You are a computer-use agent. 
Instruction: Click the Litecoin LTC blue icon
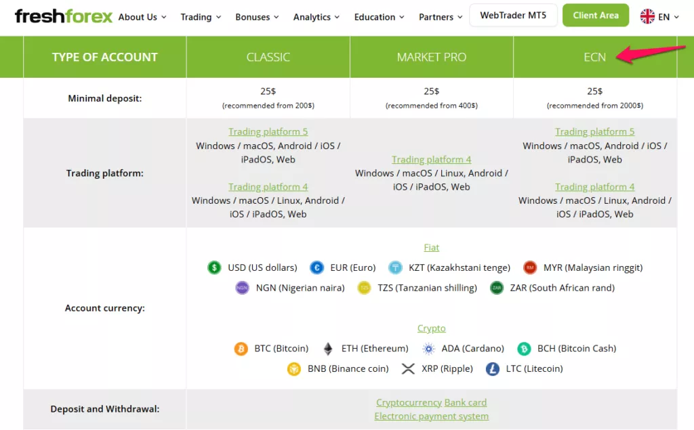pyautogui.click(x=492, y=368)
